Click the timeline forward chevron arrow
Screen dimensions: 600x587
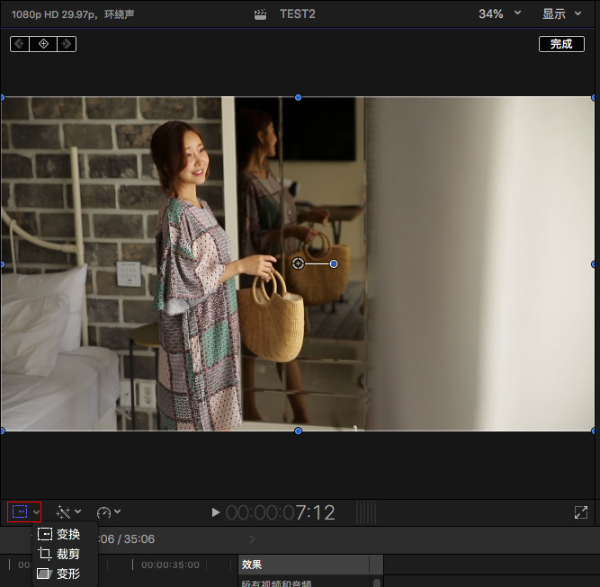[252, 539]
